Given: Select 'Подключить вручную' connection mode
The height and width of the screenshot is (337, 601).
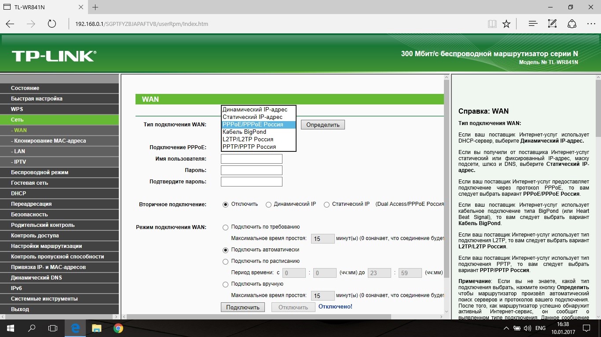Looking at the screenshot, I should pos(226,284).
